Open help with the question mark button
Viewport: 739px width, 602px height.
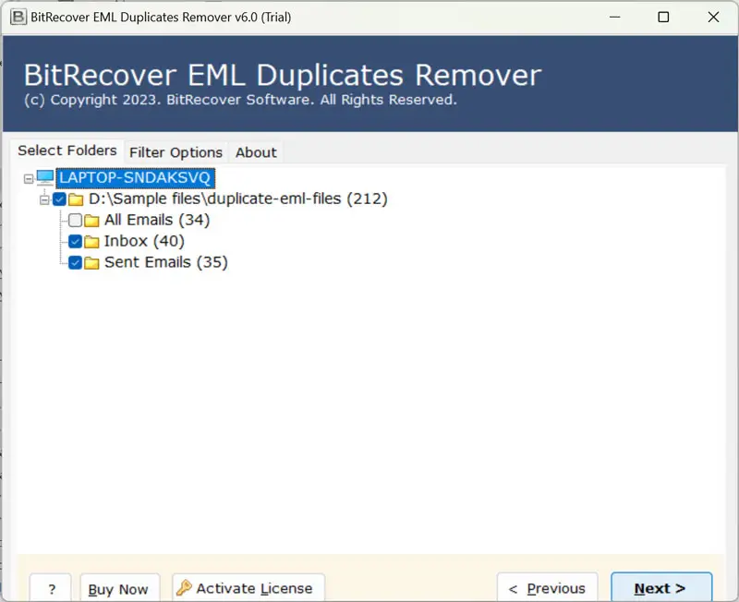tap(52, 588)
